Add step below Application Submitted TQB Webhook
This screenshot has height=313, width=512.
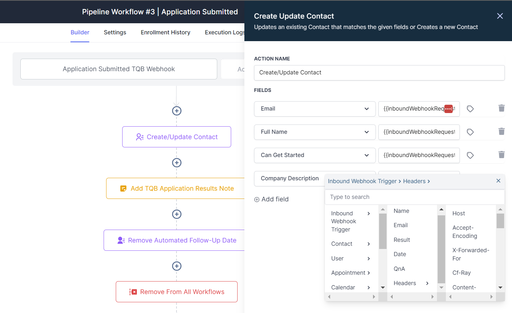point(177,111)
